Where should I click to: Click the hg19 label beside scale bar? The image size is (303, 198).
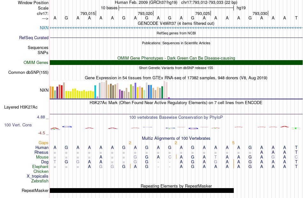[x=241, y=8]
